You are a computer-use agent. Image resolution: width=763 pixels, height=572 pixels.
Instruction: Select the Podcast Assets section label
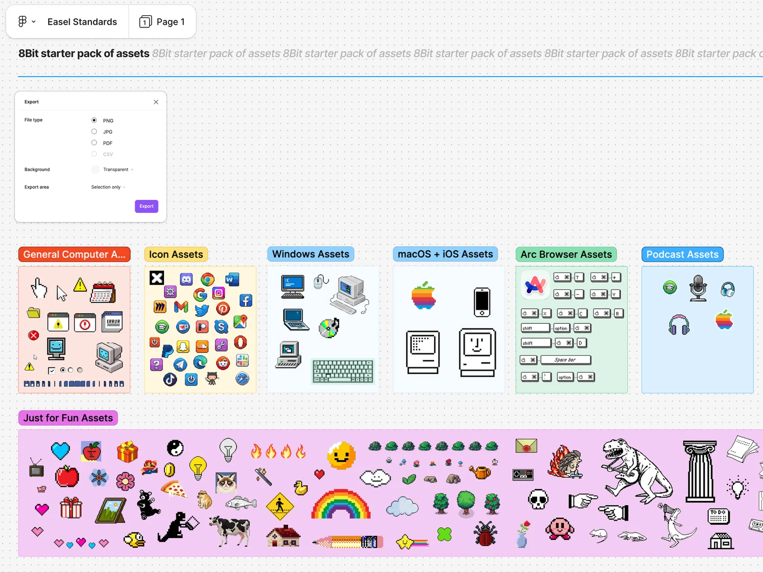(682, 255)
